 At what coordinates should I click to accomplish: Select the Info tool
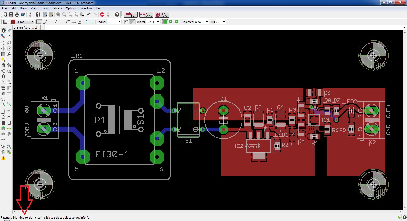coord(3,30)
